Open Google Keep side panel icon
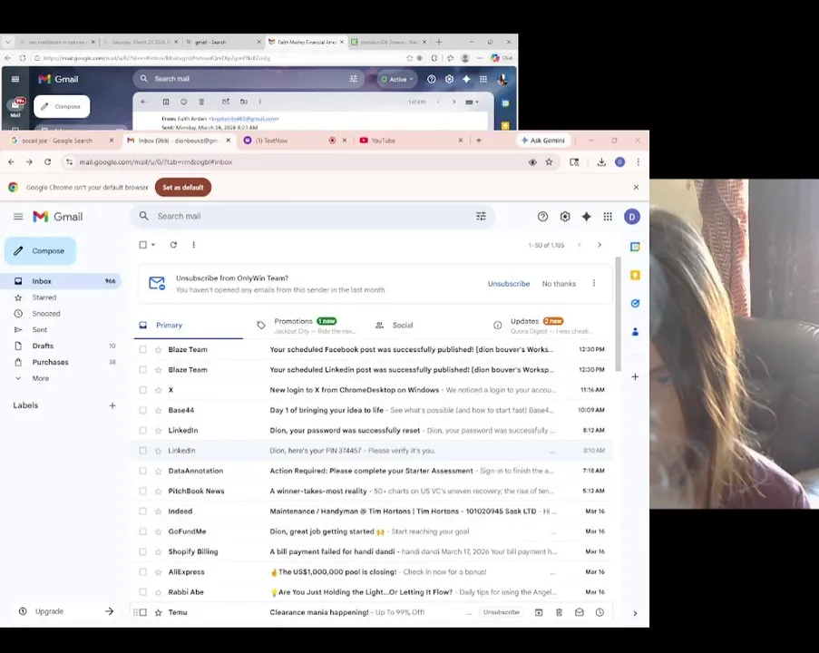This screenshot has height=653, width=819. (635, 275)
